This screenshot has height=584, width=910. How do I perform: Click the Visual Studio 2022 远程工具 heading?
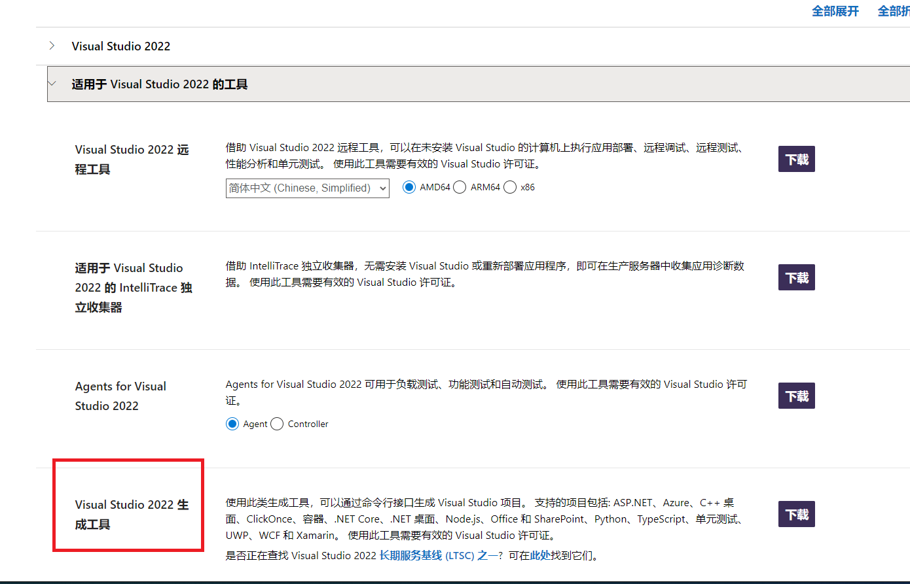[x=132, y=159]
